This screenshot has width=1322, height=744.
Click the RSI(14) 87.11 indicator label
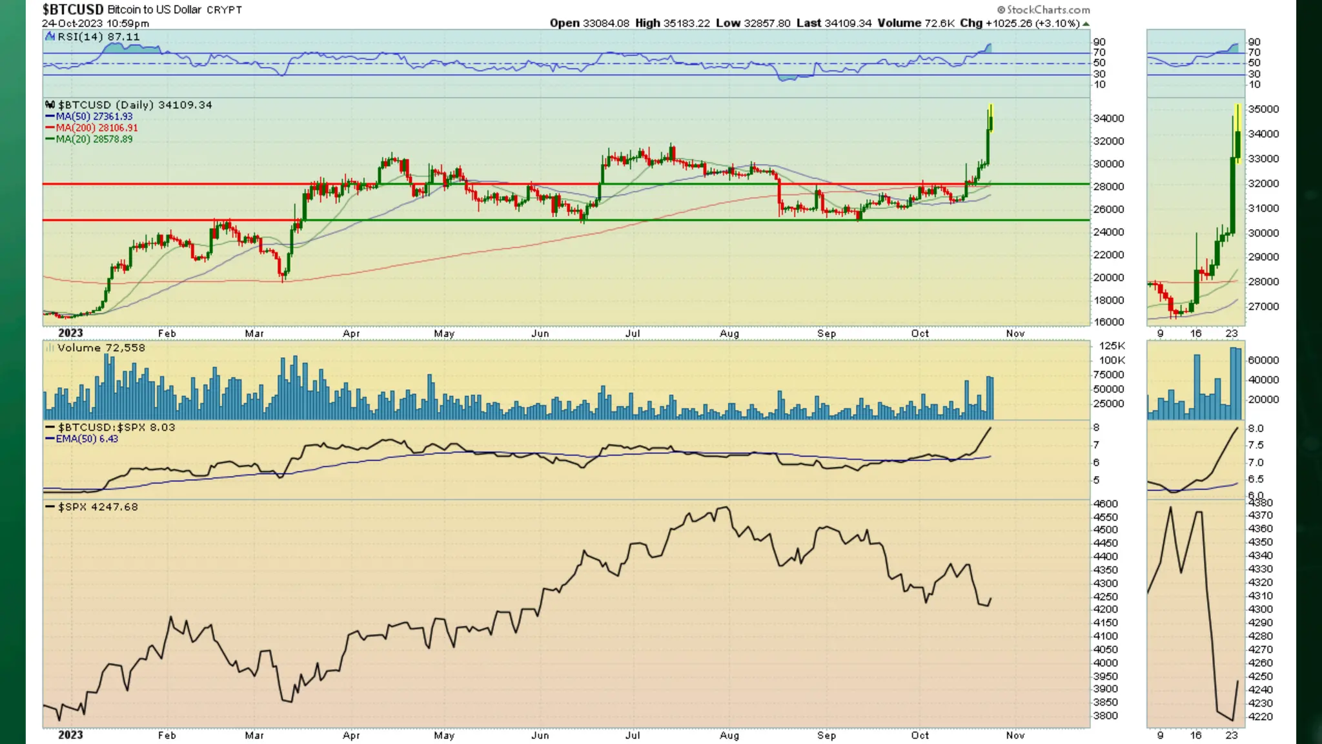coord(99,37)
